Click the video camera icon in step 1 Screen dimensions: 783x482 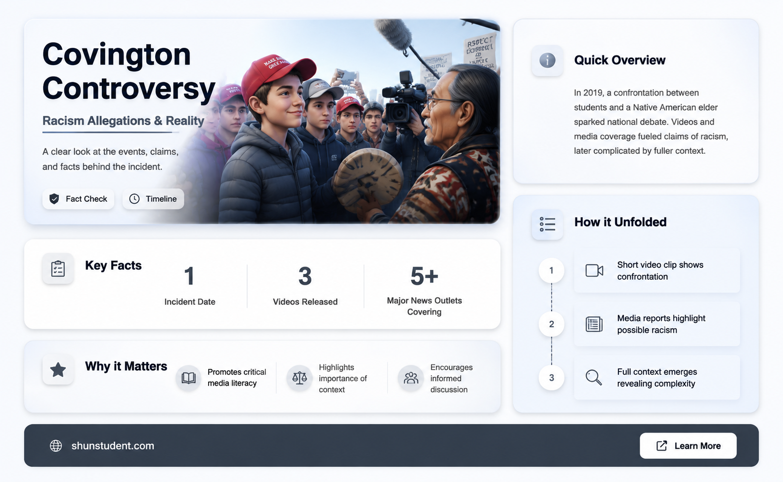pos(594,270)
